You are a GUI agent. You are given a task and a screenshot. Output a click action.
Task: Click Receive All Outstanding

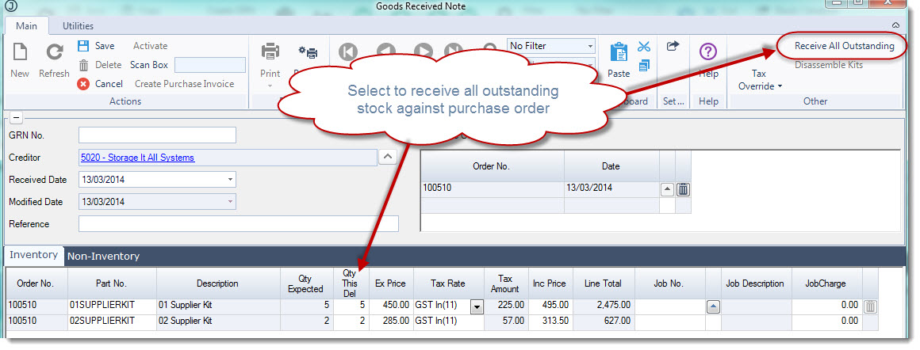point(845,46)
